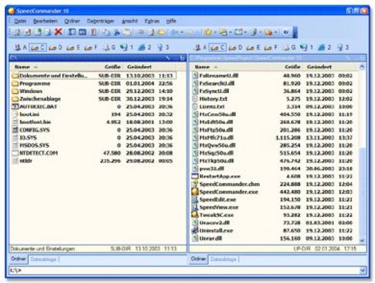Click the scissors cut icon in toolbar
375x283 pixels.
117,32
